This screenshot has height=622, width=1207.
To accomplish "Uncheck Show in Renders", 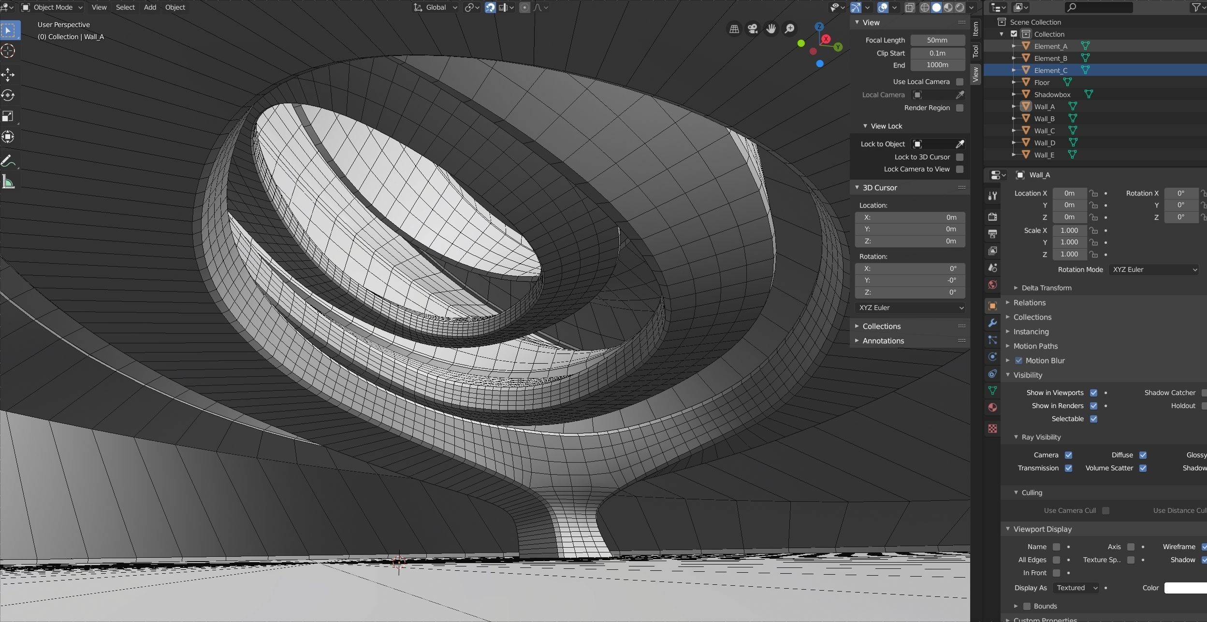I will (1093, 406).
